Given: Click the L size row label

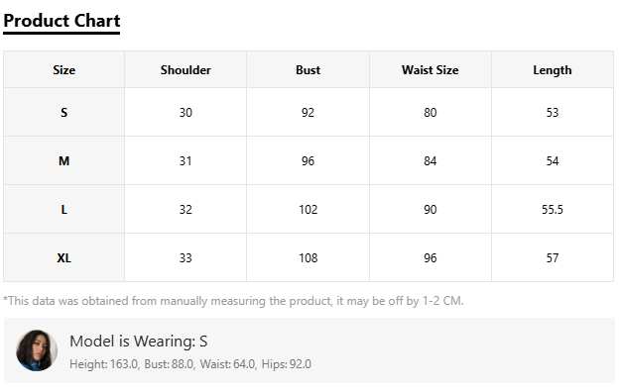Looking at the screenshot, I should [63, 210].
